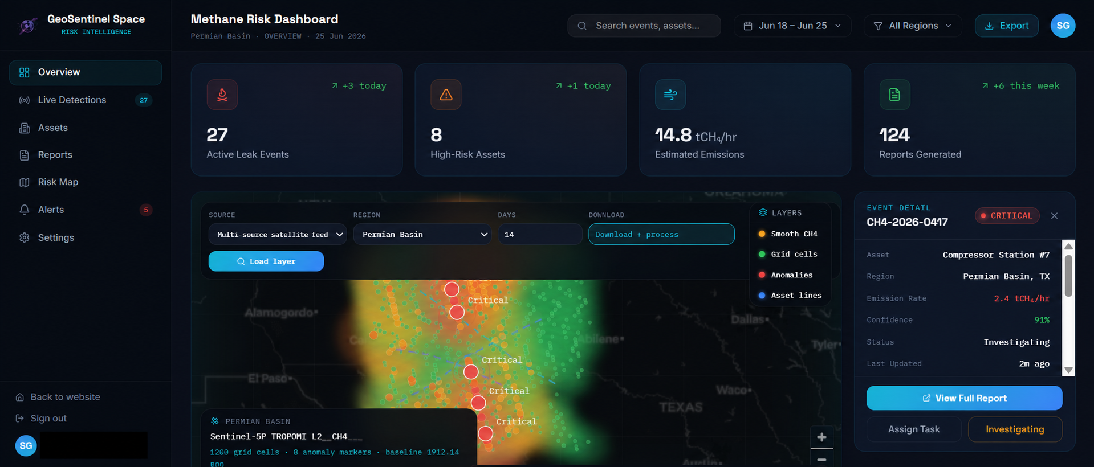Click the funnel filter icon beside All Regions
Screen dimensions: 1094x467
[x=878, y=26]
